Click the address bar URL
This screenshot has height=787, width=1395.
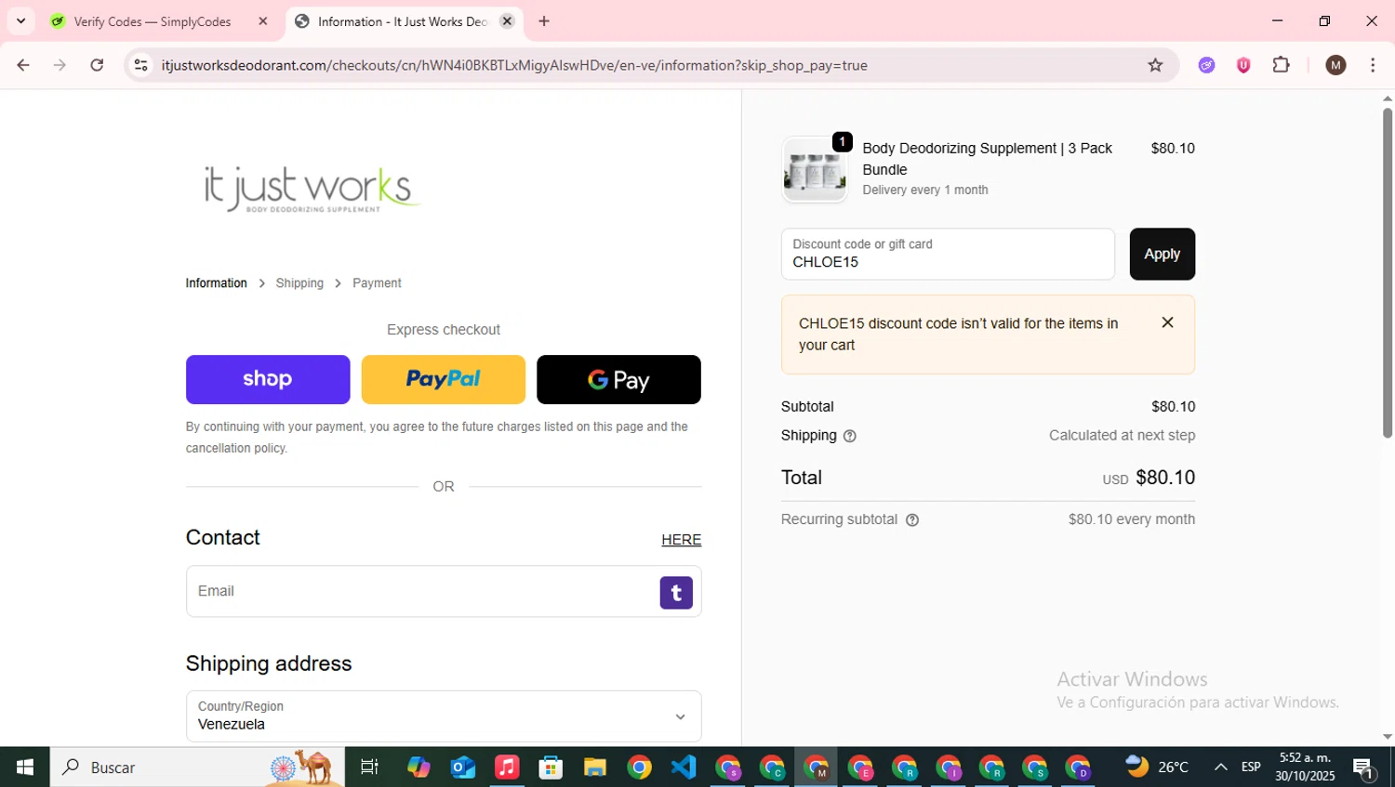pyautogui.click(x=514, y=65)
